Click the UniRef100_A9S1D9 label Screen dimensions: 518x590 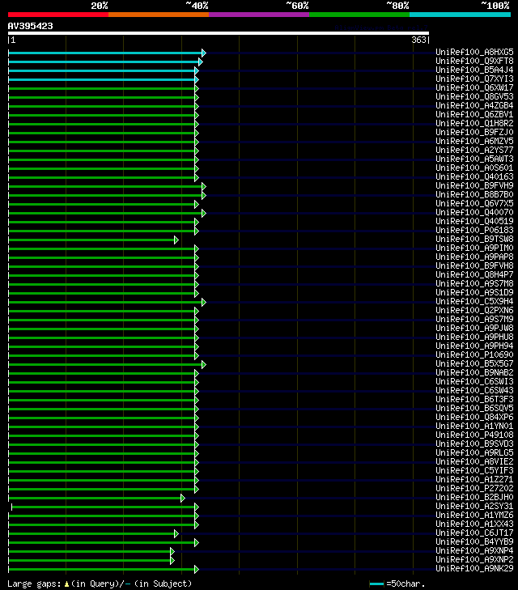coord(474,293)
